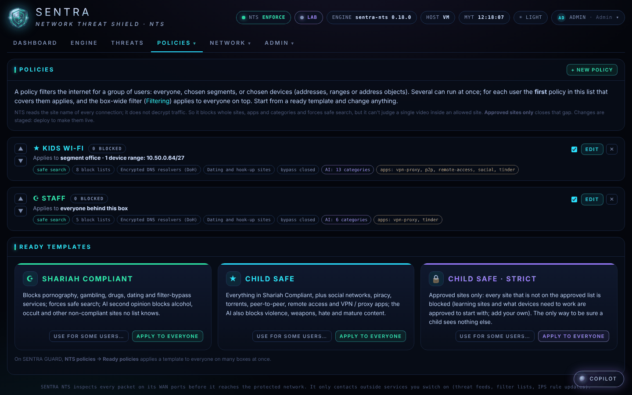Open the THREATS tab
The image size is (632, 395).
point(127,43)
